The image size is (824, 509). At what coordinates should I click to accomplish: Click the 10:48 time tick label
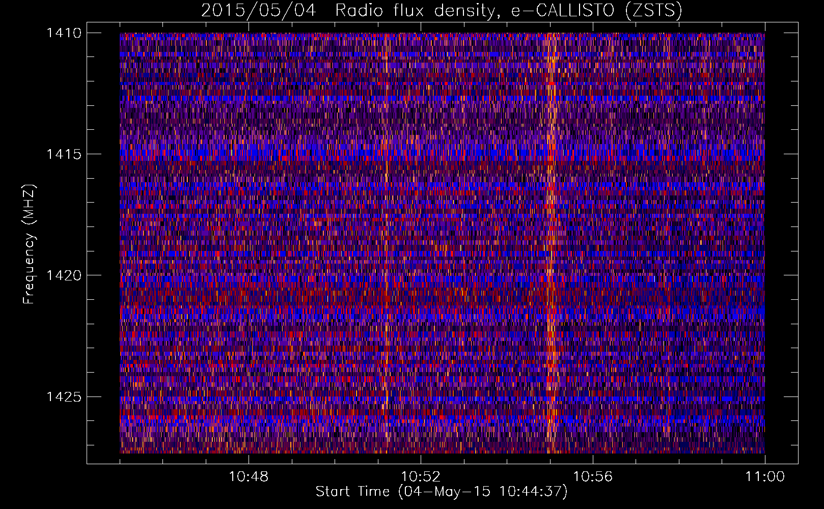tap(249, 477)
